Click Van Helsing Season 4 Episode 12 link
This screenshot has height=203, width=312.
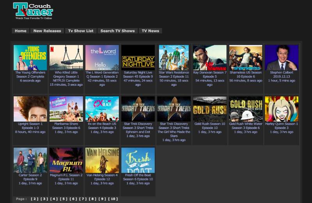(102, 177)
